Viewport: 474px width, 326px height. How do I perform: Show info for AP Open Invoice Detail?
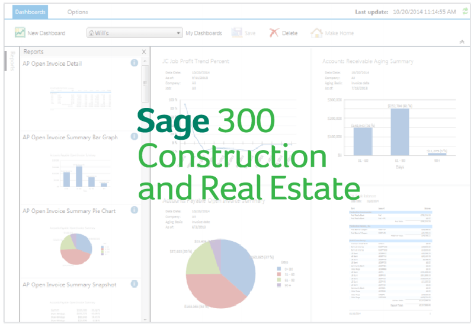pyautogui.click(x=134, y=63)
